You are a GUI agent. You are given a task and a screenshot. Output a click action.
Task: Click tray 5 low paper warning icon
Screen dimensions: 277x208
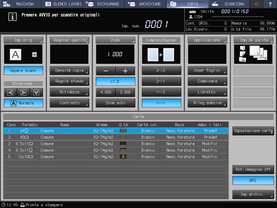click(x=123, y=157)
